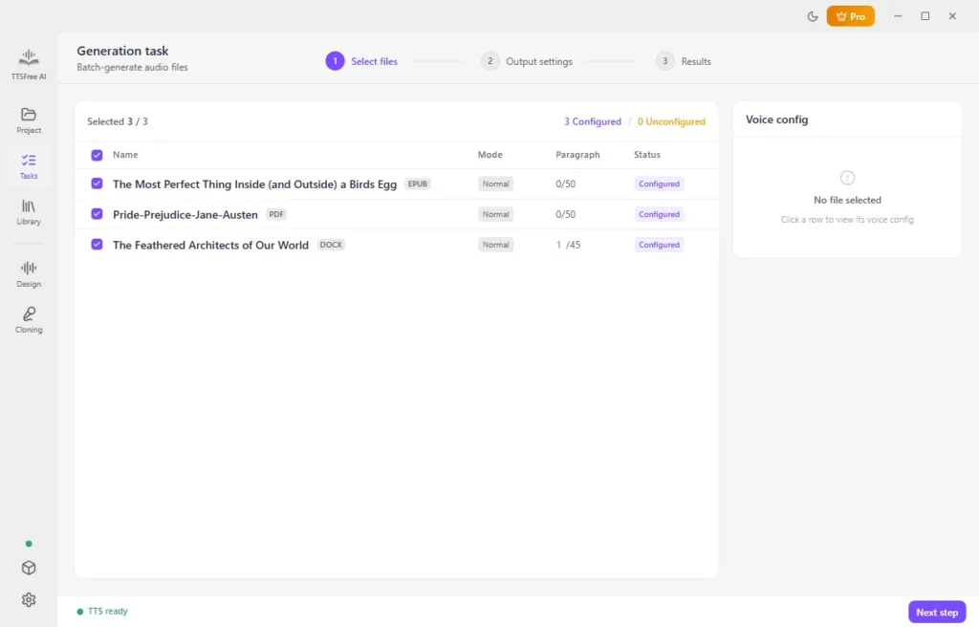Click the EPUB format tag
This screenshot has width=979, height=627.
click(418, 184)
